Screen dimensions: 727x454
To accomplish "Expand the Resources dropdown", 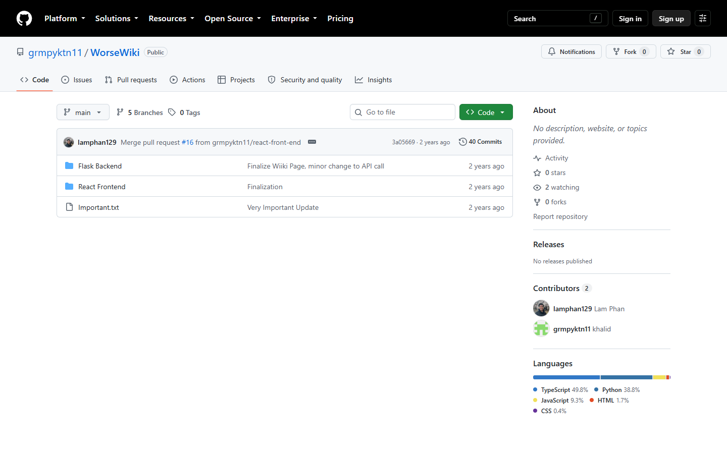I will pyautogui.click(x=171, y=19).
